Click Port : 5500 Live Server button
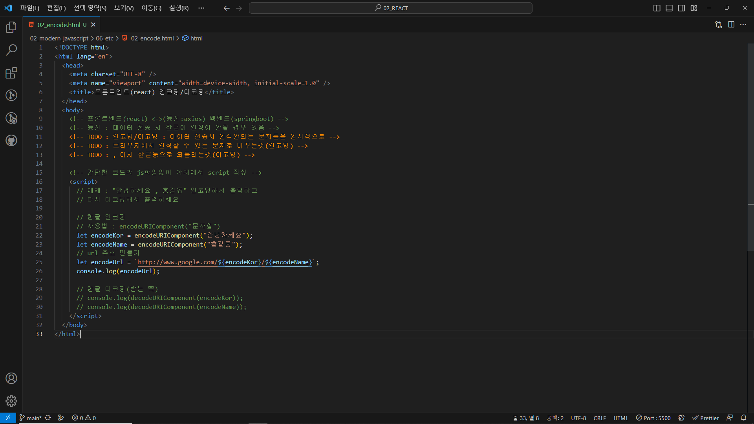The image size is (754, 424). pyautogui.click(x=653, y=418)
